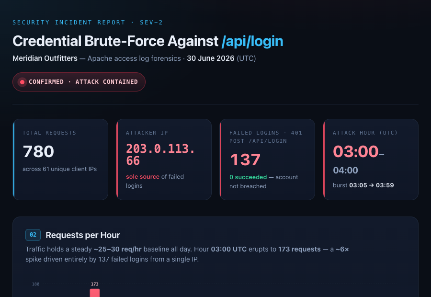Click the FAILED LOGINS · 401 card label
This screenshot has width=431, height=297.
point(266,137)
